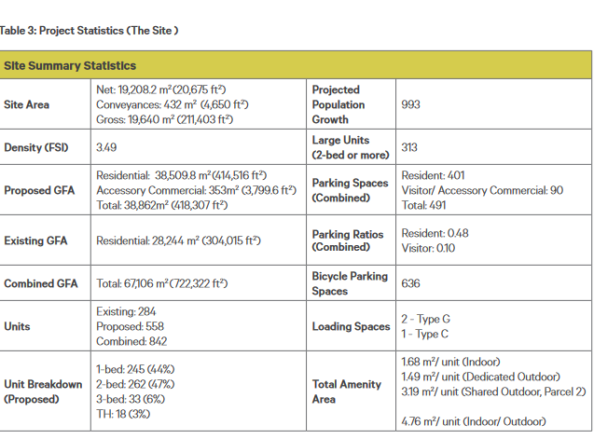
Task: Select the Large Units value 313
Action: [x=409, y=147]
